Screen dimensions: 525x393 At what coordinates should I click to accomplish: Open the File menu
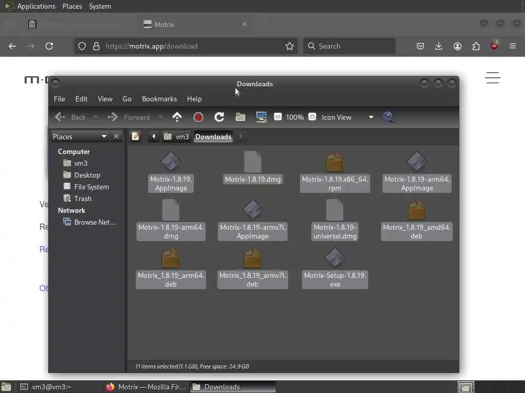(x=59, y=99)
